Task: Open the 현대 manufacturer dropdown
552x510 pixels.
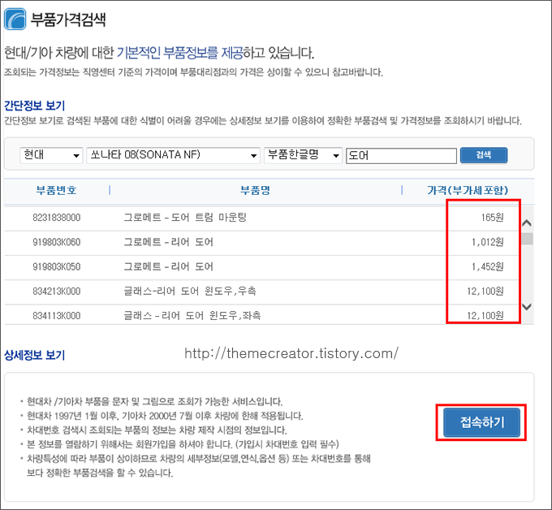Action: coord(51,155)
